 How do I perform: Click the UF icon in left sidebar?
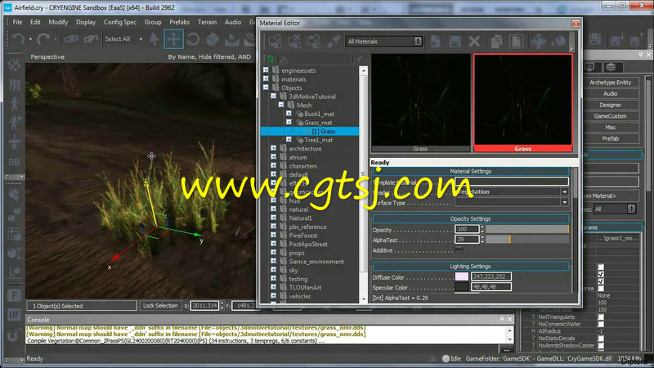click(x=14, y=315)
